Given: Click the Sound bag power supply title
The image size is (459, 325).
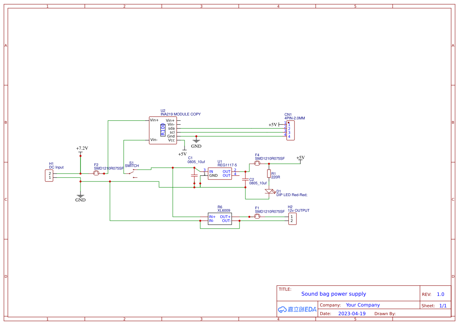Looking at the screenshot, I should [333, 294].
